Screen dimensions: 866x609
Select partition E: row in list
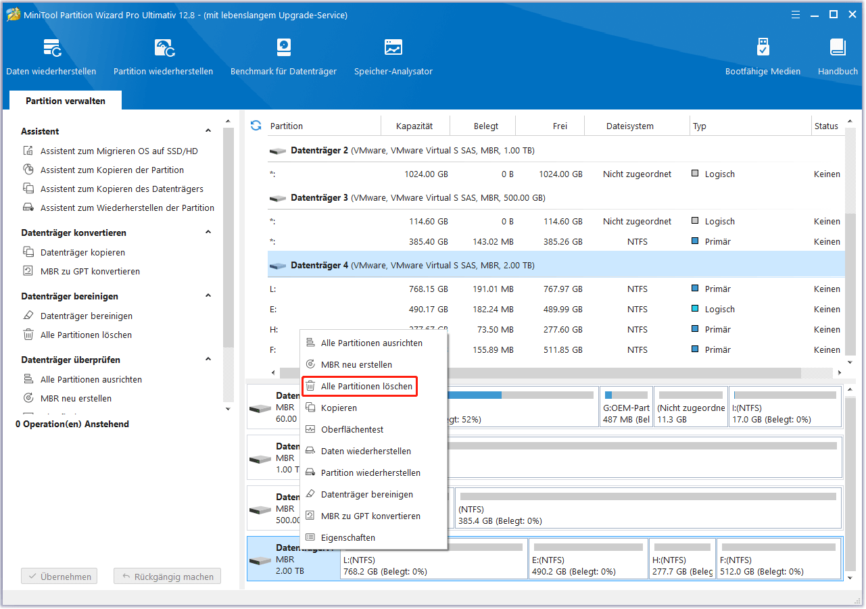(556, 310)
